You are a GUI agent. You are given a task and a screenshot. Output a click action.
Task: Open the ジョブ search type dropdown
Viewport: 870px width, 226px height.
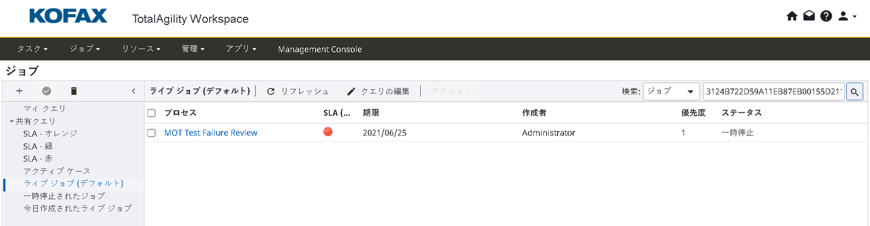pos(670,91)
